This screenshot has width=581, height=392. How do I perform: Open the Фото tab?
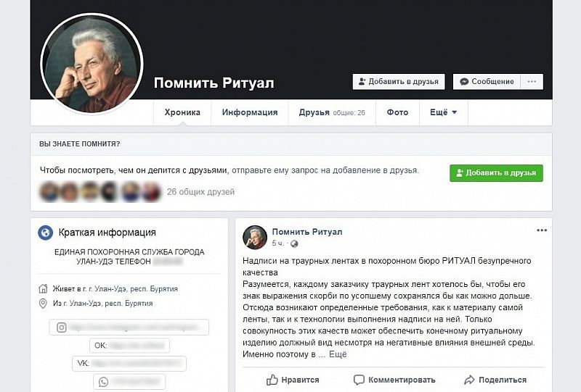pyautogui.click(x=397, y=112)
